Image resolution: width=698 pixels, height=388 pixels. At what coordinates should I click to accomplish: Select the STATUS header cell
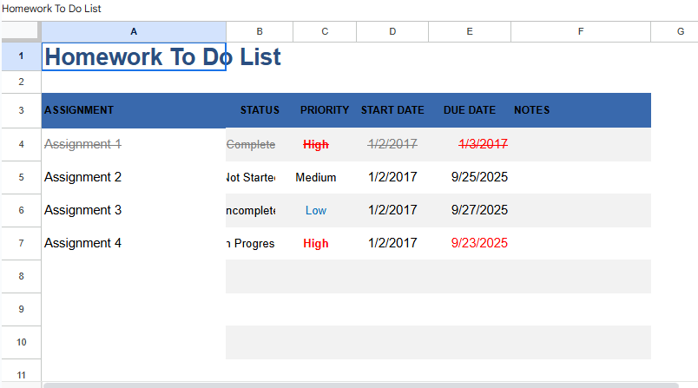(260, 110)
